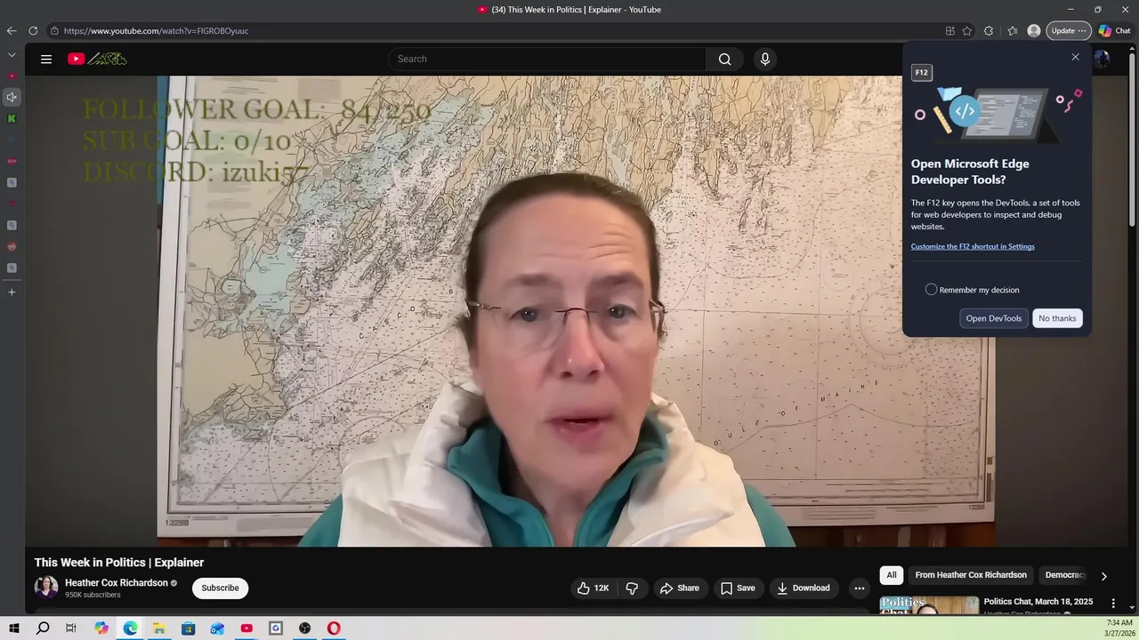This screenshot has width=1139, height=640.
Task: View site information lock icon
Action: click(54, 31)
